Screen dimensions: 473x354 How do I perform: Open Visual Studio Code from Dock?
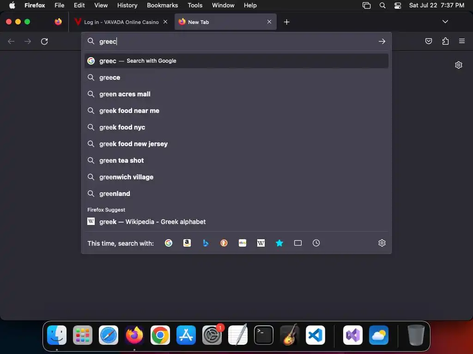[x=315, y=335]
